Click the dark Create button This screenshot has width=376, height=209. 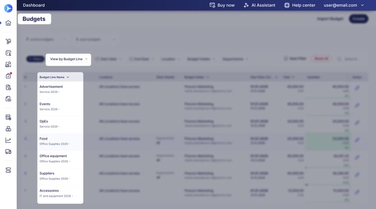pyautogui.click(x=359, y=18)
